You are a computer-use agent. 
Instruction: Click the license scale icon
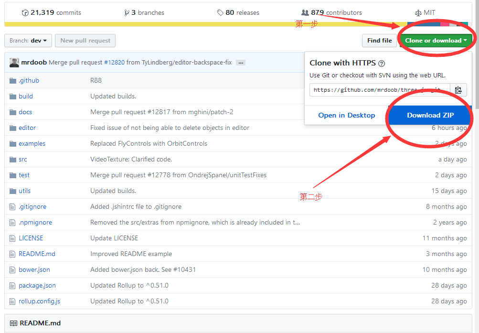418,13
